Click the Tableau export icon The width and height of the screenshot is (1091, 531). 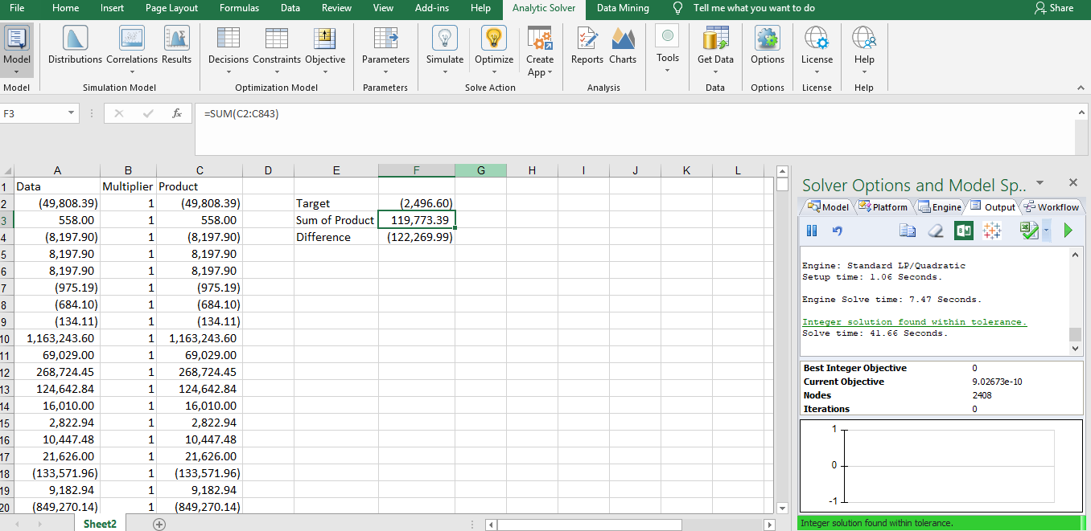tap(992, 231)
